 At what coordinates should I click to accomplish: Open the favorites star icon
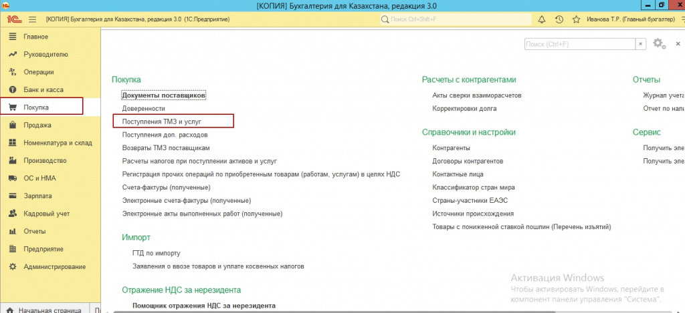pyautogui.click(x=576, y=19)
